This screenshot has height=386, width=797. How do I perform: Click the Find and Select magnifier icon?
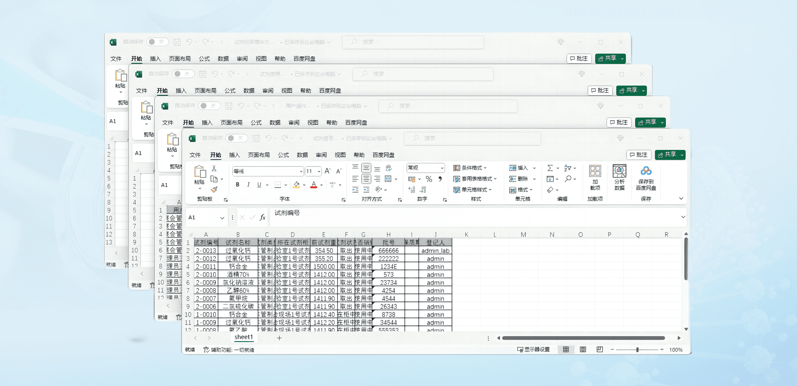pos(568,178)
